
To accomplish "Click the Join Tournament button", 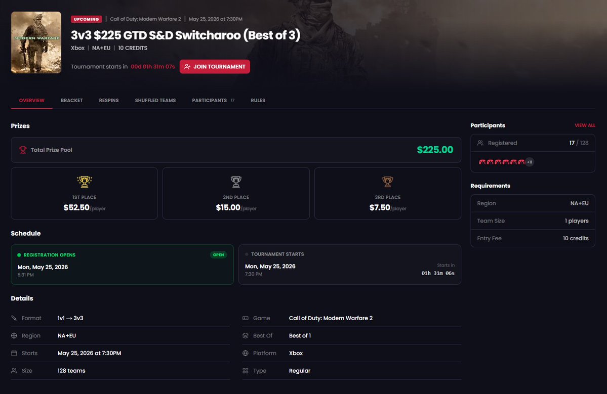I will click(x=215, y=66).
